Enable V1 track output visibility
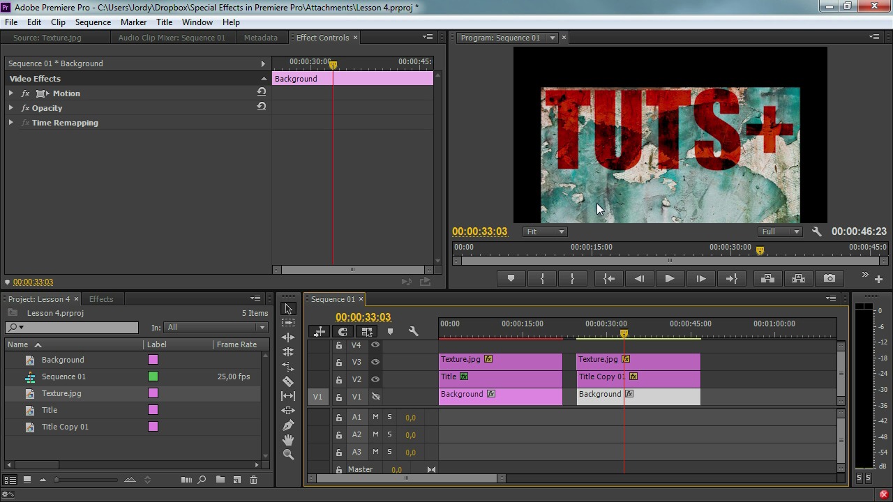 375,397
